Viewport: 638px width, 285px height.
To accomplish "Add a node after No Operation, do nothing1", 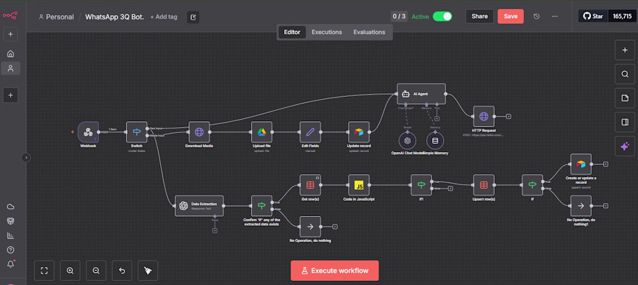I will tap(606, 206).
